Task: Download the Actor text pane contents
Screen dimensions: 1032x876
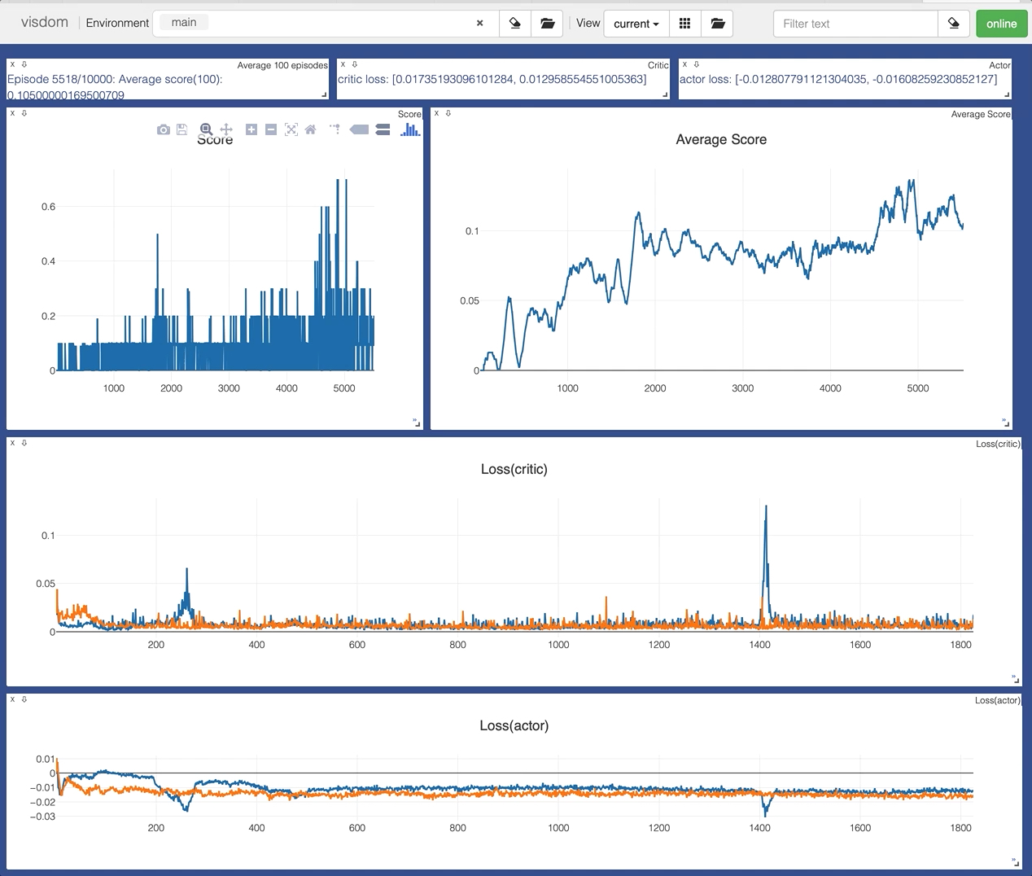Action: [x=696, y=64]
